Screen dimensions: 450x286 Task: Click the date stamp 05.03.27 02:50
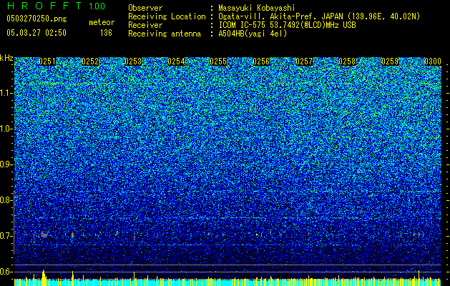(x=36, y=33)
